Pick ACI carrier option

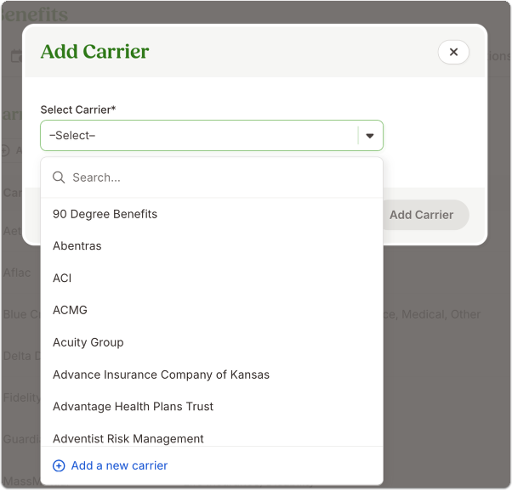[x=212, y=278]
